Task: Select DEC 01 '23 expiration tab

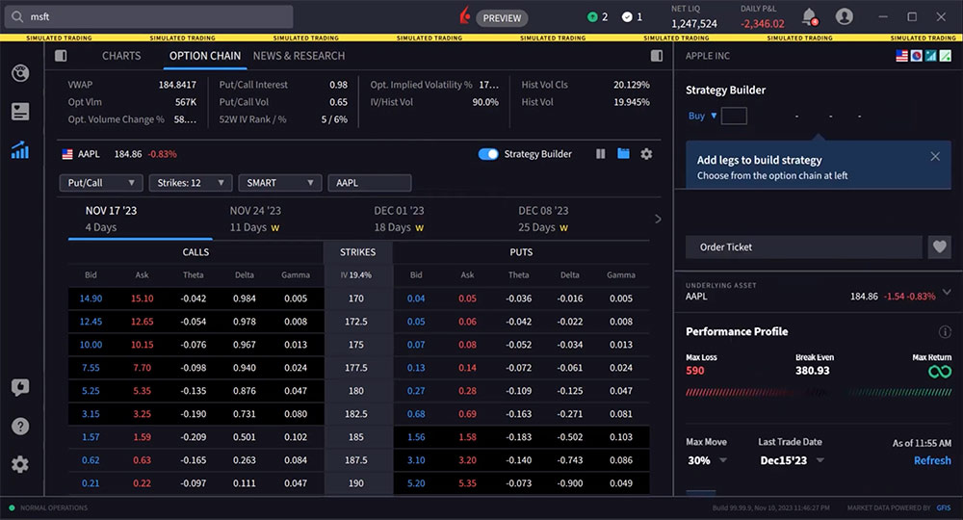Action: click(x=429, y=220)
